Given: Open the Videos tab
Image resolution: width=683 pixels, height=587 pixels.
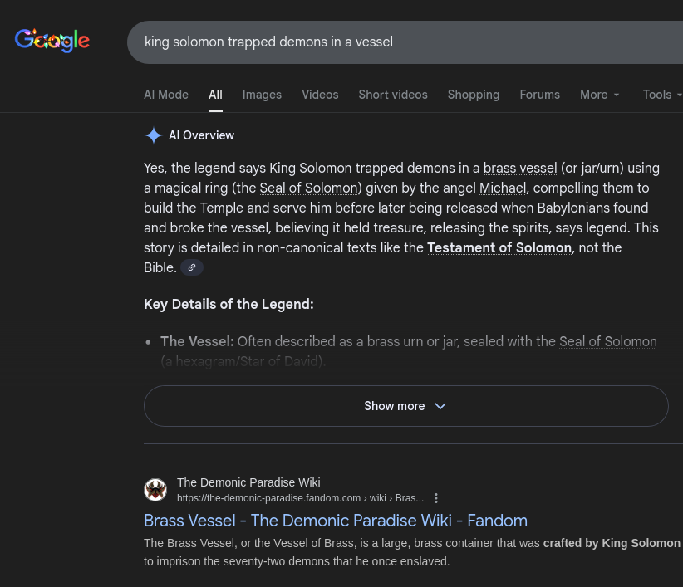Looking at the screenshot, I should (320, 95).
